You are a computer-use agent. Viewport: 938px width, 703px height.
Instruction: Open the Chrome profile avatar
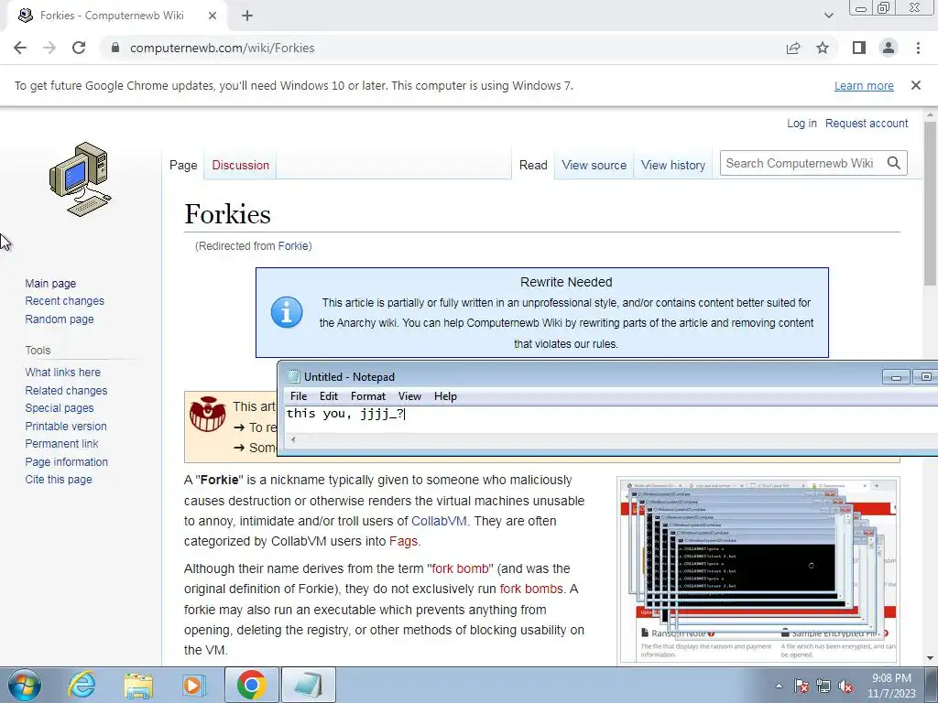[889, 48]
